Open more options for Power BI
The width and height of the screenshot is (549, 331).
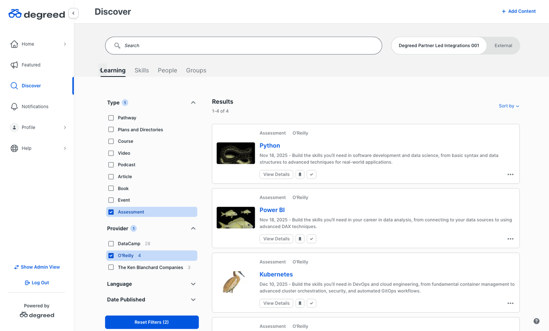(x=510, y=239)
